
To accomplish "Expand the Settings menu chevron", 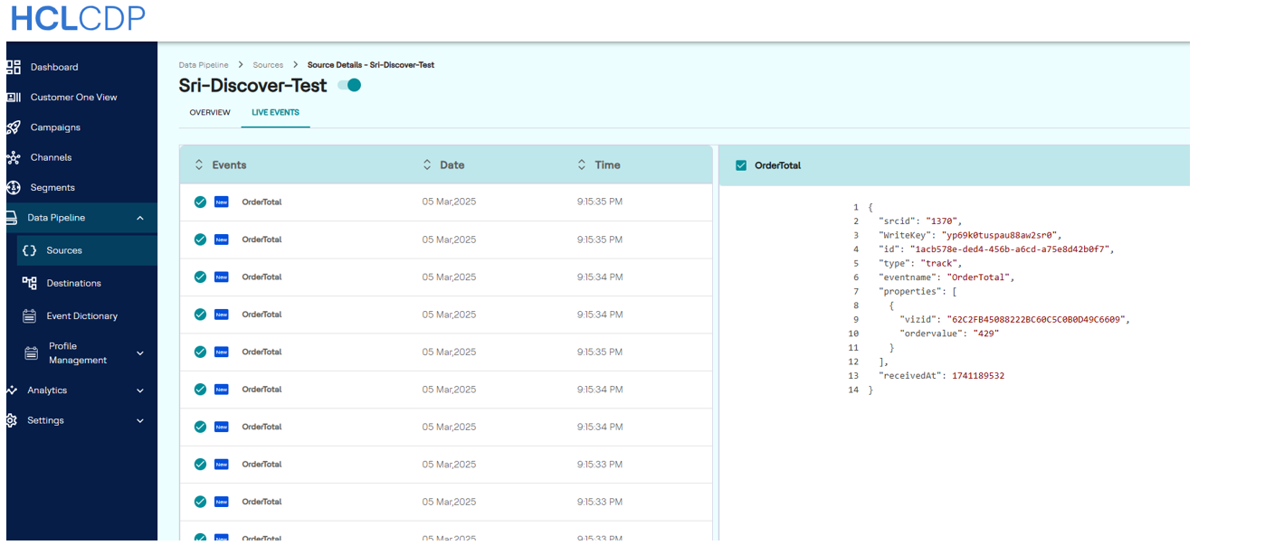I will [139, 421].
